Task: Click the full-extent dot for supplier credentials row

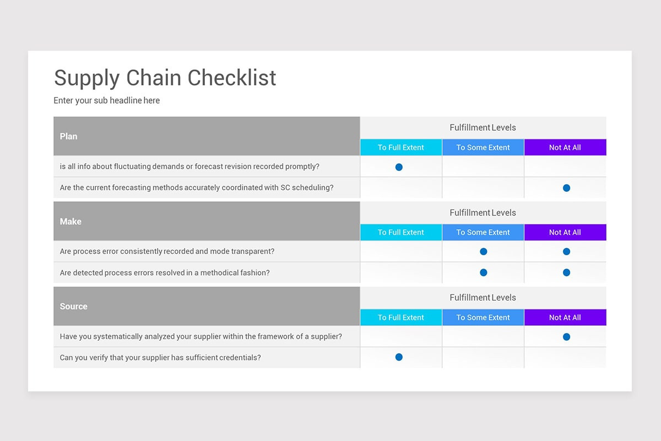Action: [399, 357]
